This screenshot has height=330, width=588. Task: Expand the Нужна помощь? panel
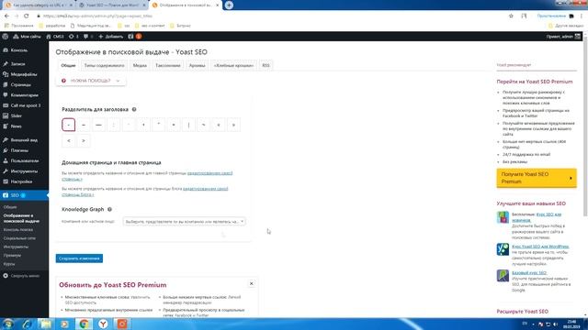91,81
